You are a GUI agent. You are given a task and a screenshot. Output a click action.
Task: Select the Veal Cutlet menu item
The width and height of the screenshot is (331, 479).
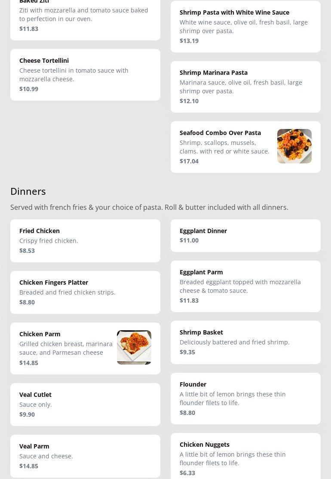[x=85, y=405]
